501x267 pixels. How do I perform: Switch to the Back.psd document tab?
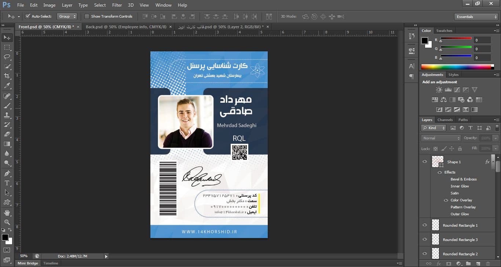127,27
